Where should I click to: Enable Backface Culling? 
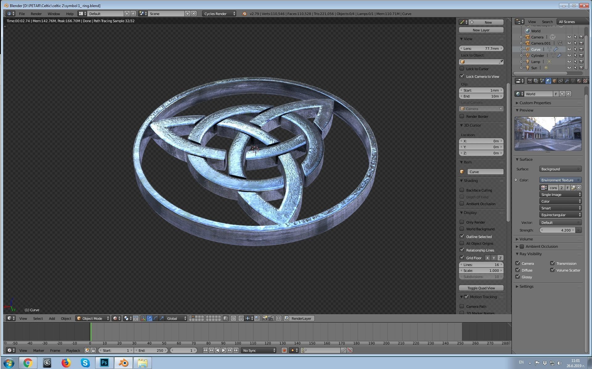pyautogui.click(x=462, y=190)
